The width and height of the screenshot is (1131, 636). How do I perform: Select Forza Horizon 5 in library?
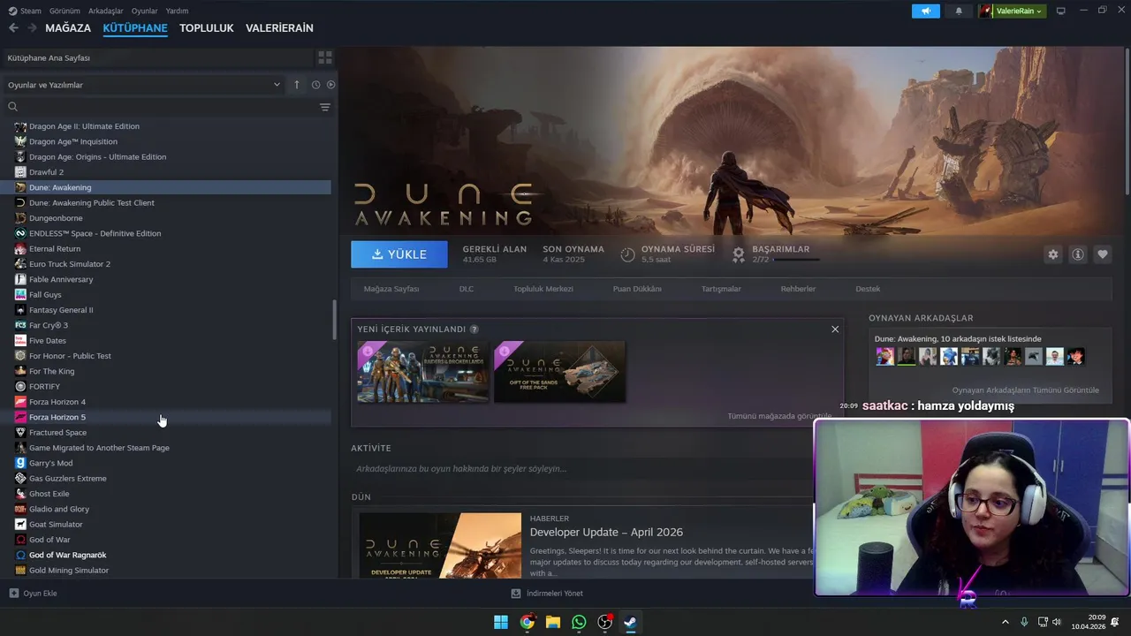tap(168, 417)
